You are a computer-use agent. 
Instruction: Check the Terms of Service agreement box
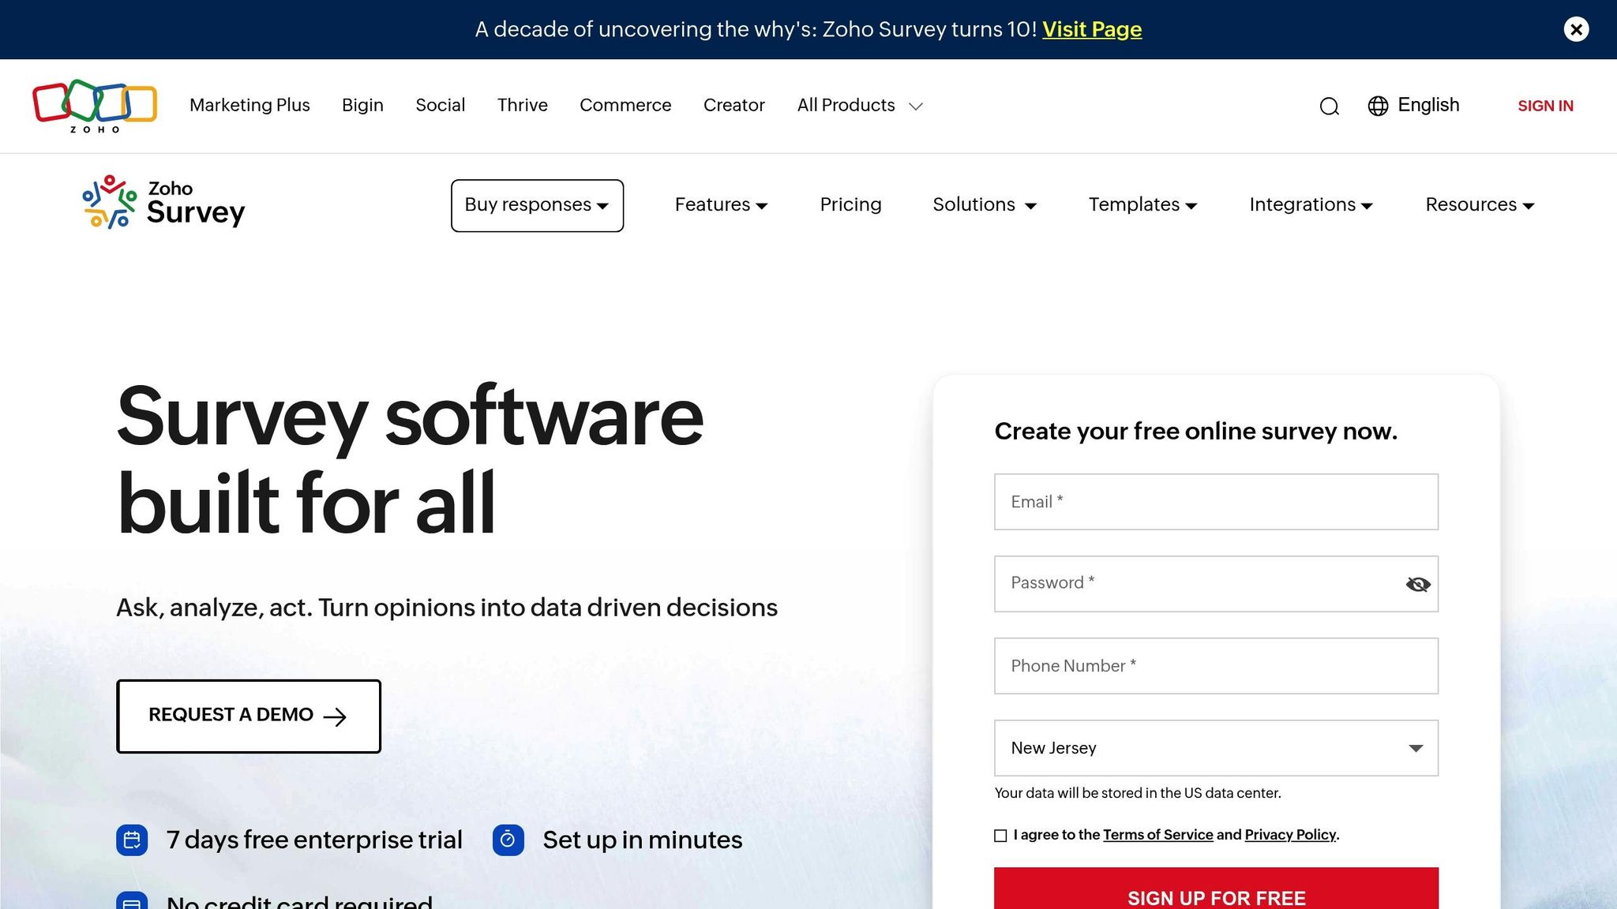[x=1000, y=836]
